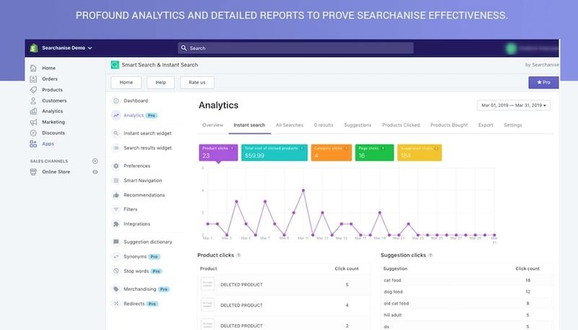Click the Search results widget list icon
This screenshot has width=578, height=330.
point(116,148)
